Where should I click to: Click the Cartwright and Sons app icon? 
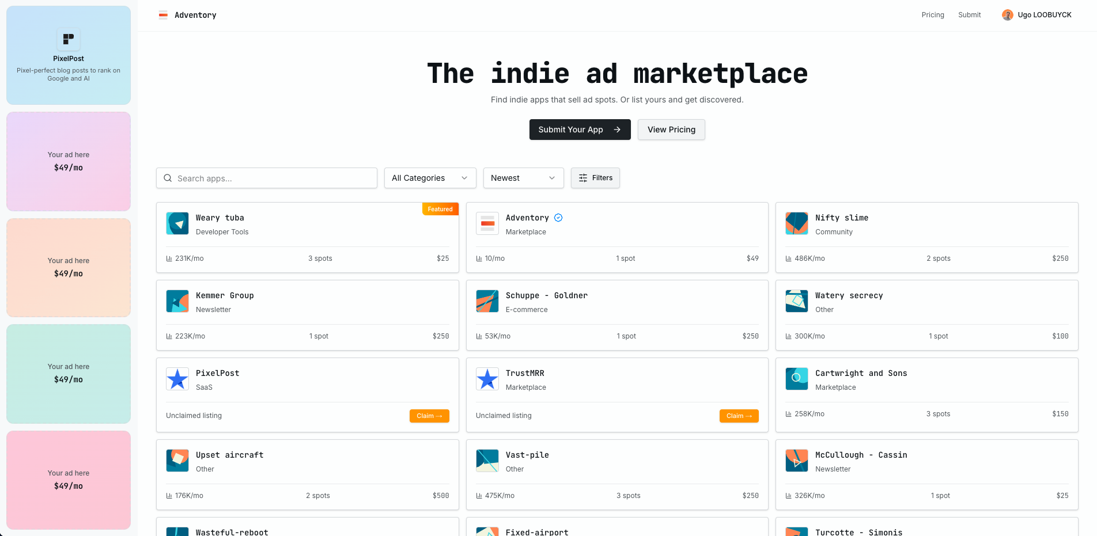click(796, 379)
